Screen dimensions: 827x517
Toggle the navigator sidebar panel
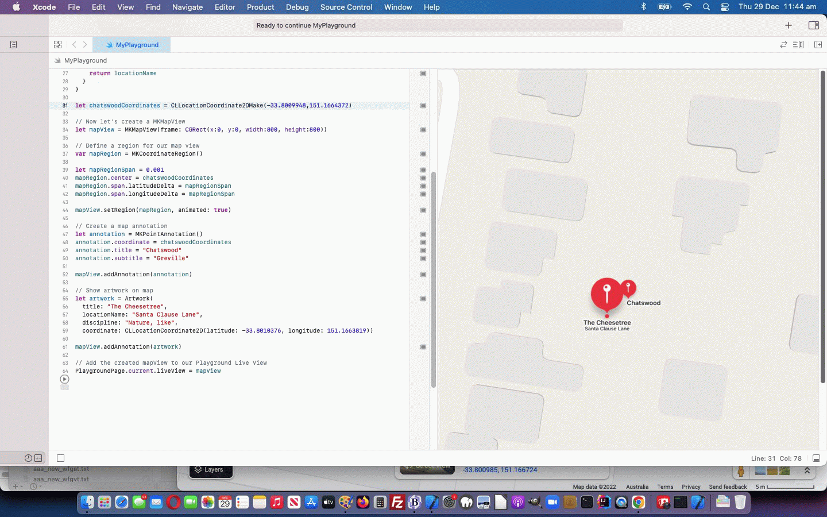coord(14,45)
